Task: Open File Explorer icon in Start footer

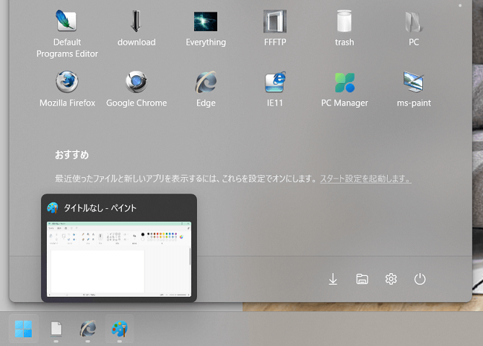Action: 362,279
